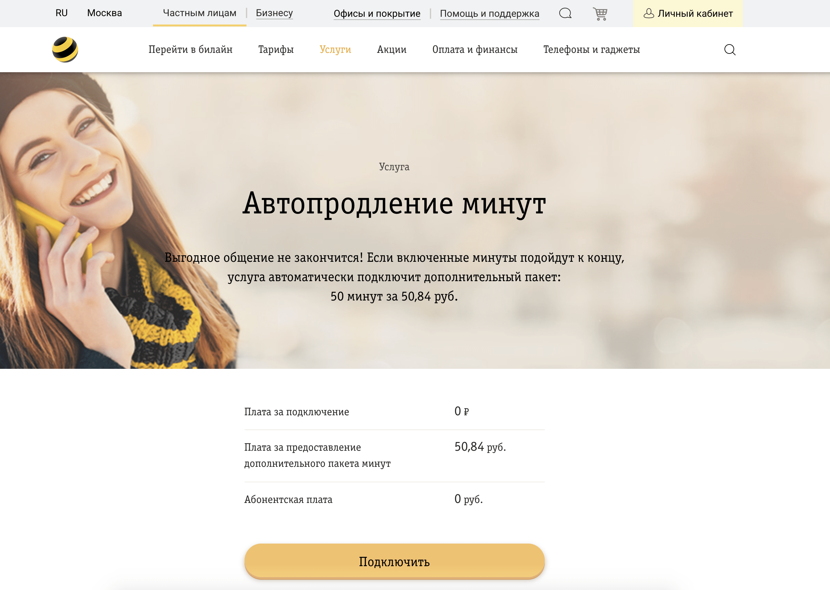The width and height of the screenshot is (830, 590).
Task: Switch to the Бизнесу tab
Action: click(x=274, y=13)
